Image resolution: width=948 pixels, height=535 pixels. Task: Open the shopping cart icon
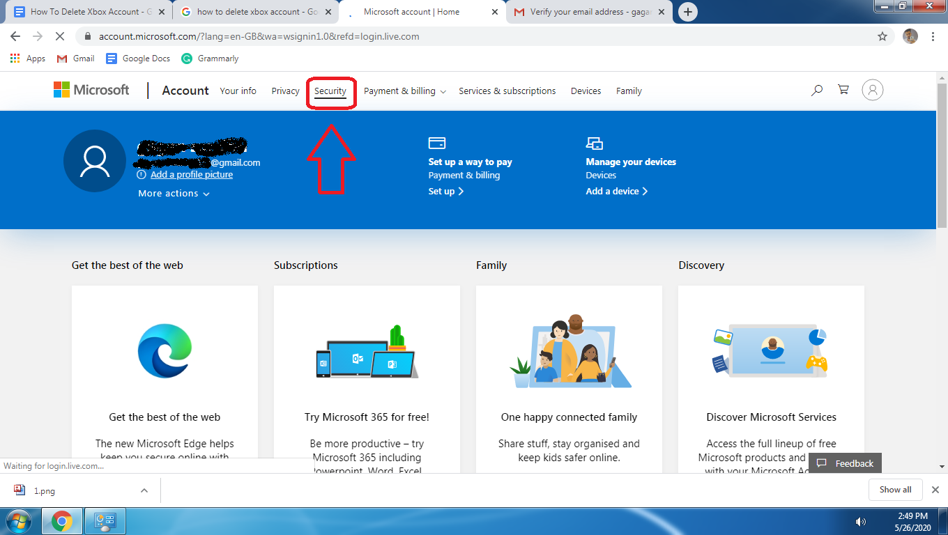843,90
